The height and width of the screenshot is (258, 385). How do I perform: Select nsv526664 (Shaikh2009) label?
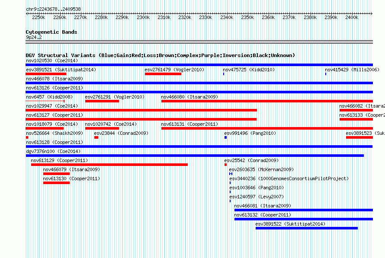[55, 133]
